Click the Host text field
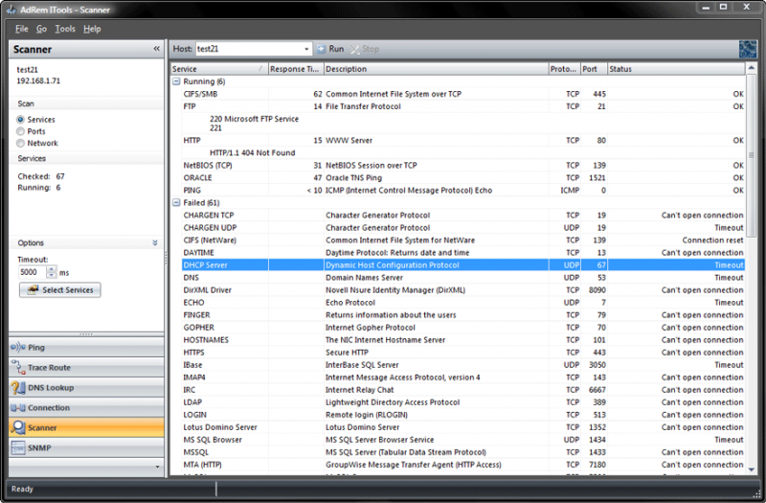Screen dimensions: 766x503 [x=249, y=49]
